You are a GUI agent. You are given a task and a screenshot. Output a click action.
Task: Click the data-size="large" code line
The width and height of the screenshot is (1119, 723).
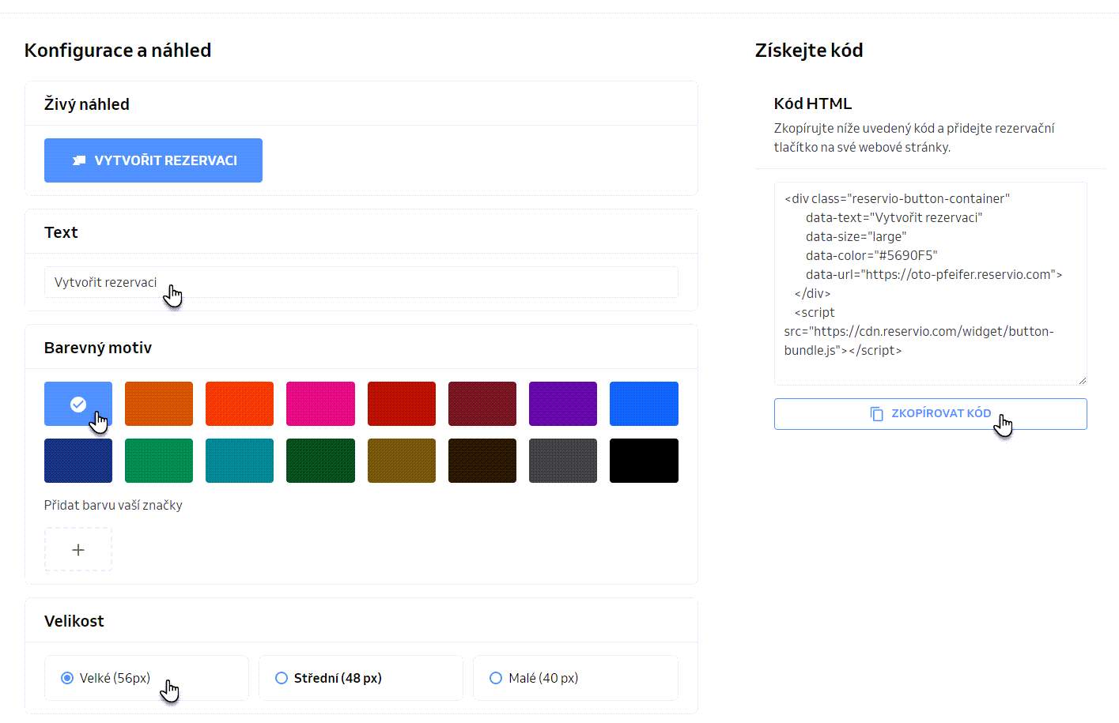856,236
